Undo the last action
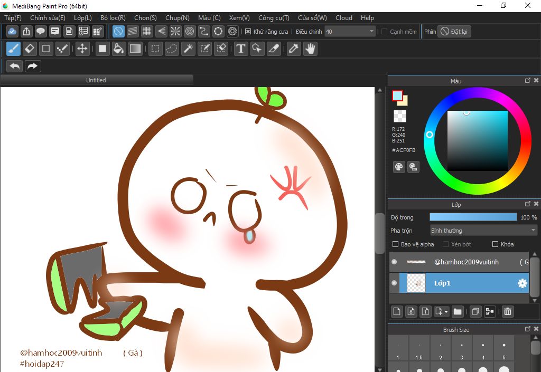 coord(14,66)
